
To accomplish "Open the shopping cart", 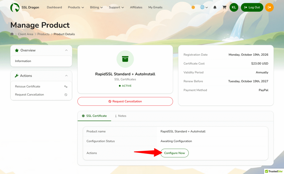I will point(224,7).
